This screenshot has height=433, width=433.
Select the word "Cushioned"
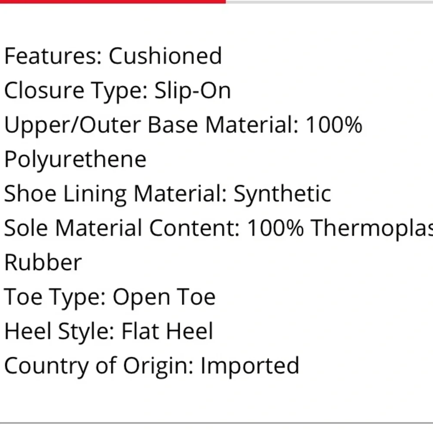point(165,56)
